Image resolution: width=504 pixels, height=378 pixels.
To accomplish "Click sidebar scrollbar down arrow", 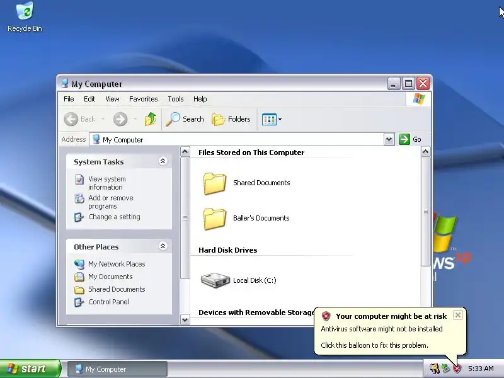I will coord(185,320).
